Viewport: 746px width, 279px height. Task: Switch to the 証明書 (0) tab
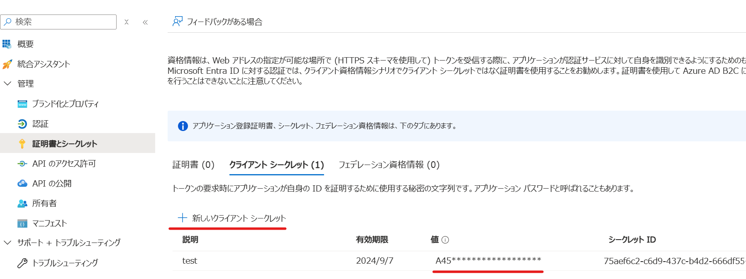193,165
